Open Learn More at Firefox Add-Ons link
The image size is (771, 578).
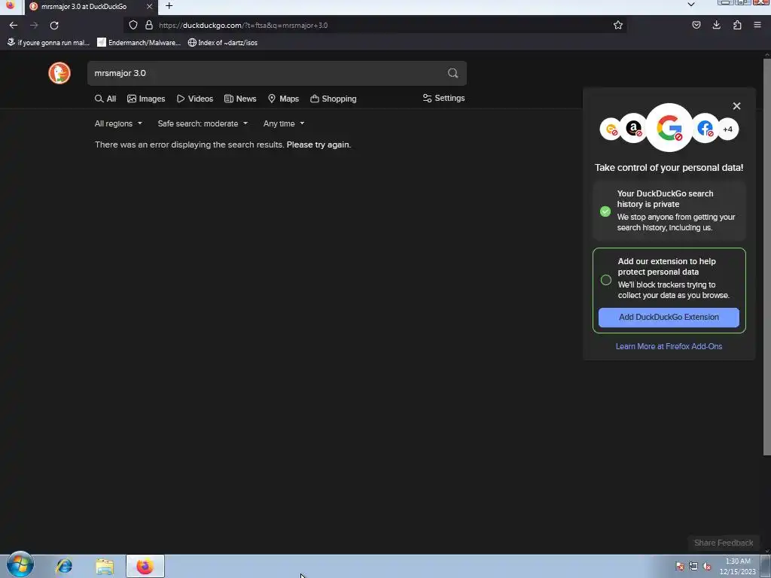coord(669,346)
